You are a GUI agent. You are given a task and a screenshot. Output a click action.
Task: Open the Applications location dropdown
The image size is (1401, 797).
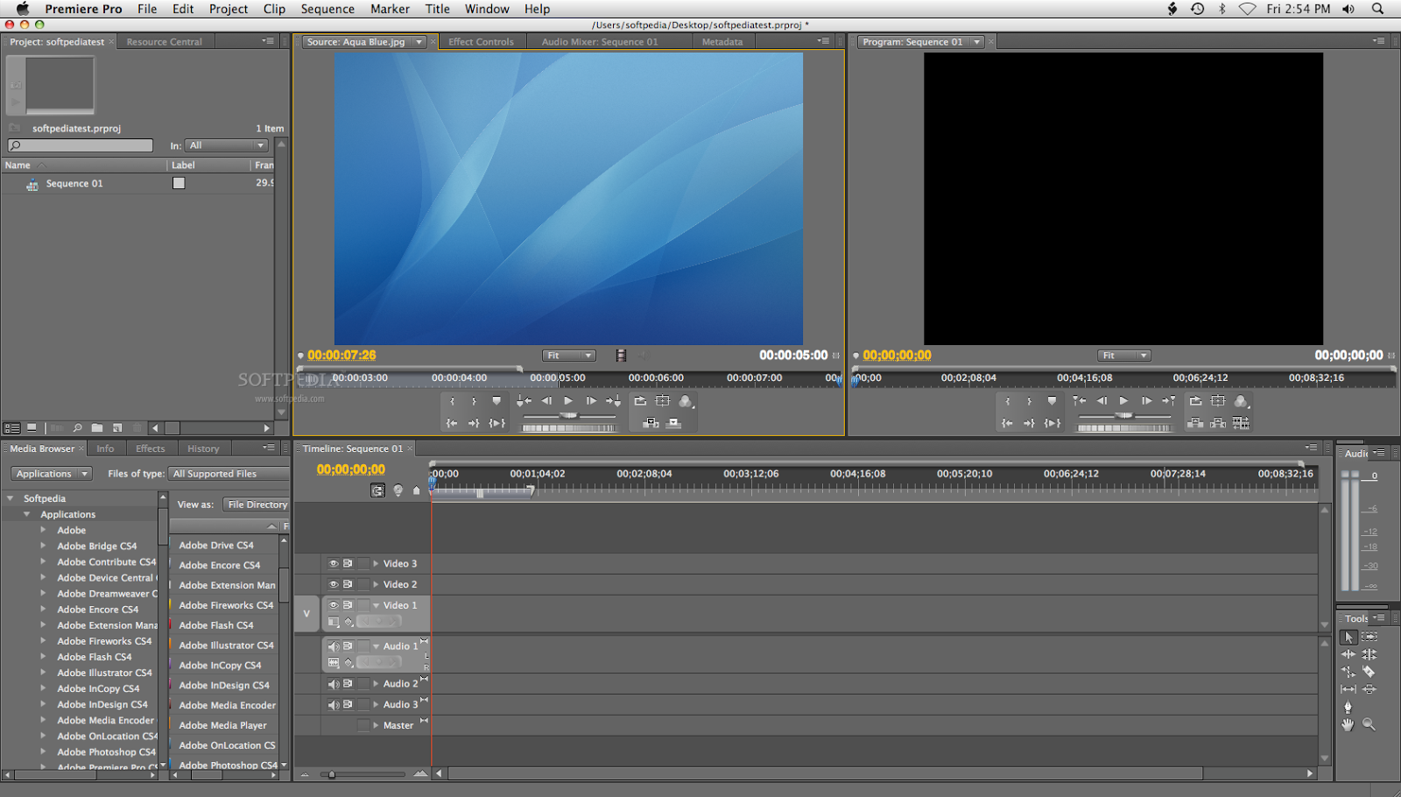(x=52, y=474)
